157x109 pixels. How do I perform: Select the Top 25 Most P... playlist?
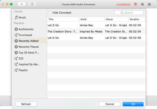tap(29, 53)
